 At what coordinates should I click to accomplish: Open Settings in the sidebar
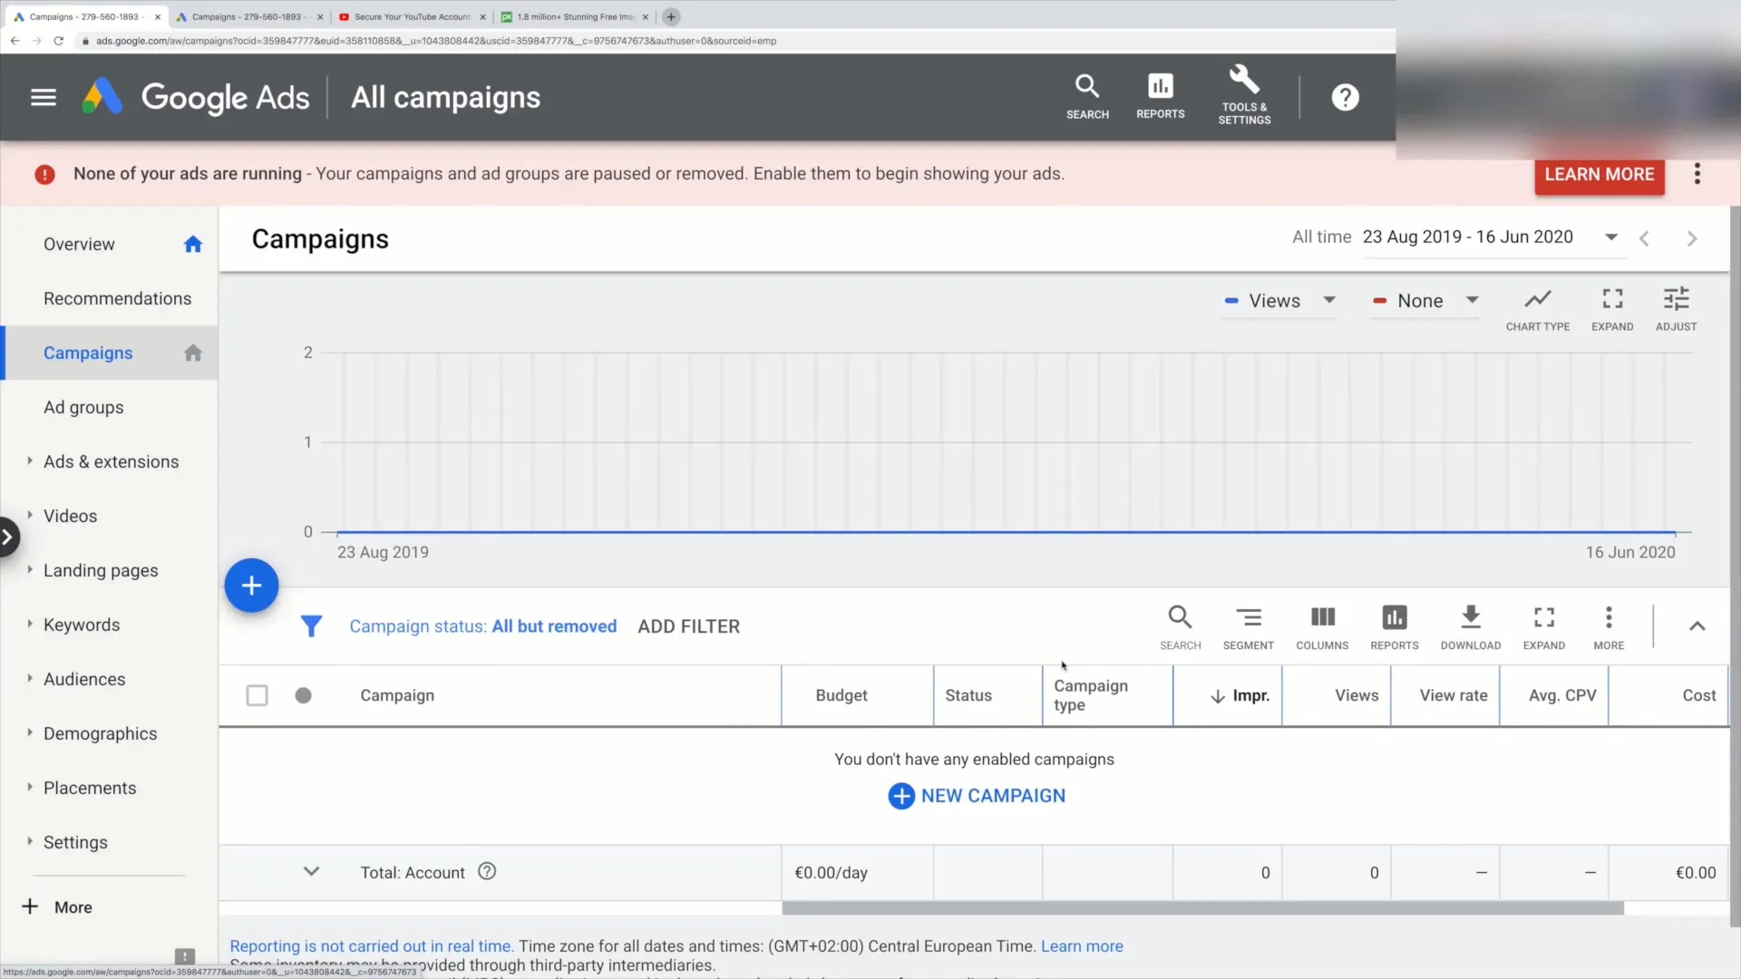[x=75, y=842]
